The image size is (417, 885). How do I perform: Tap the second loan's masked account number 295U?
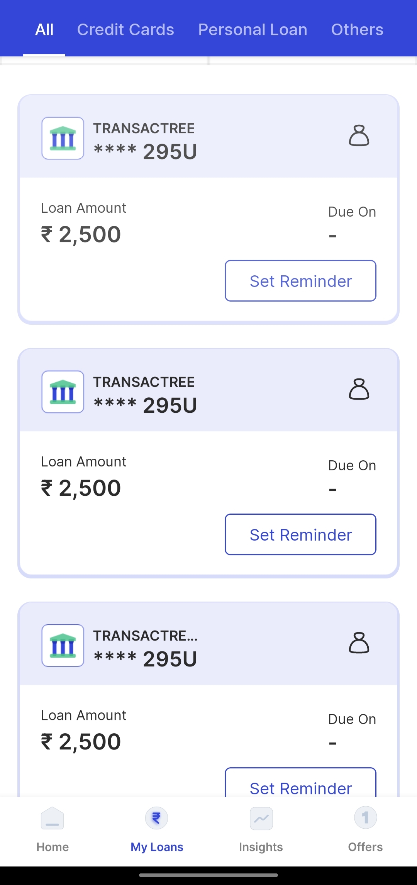tap(146, 405)
